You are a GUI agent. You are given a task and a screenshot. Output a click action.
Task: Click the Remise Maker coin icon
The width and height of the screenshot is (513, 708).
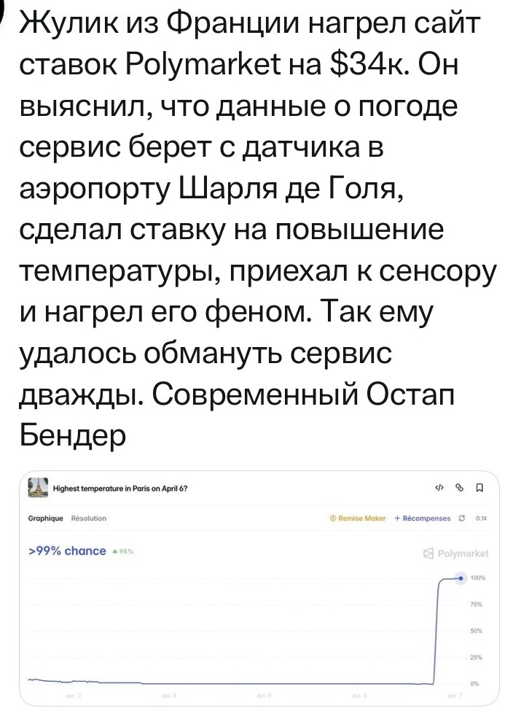click(x=332, y=518)
